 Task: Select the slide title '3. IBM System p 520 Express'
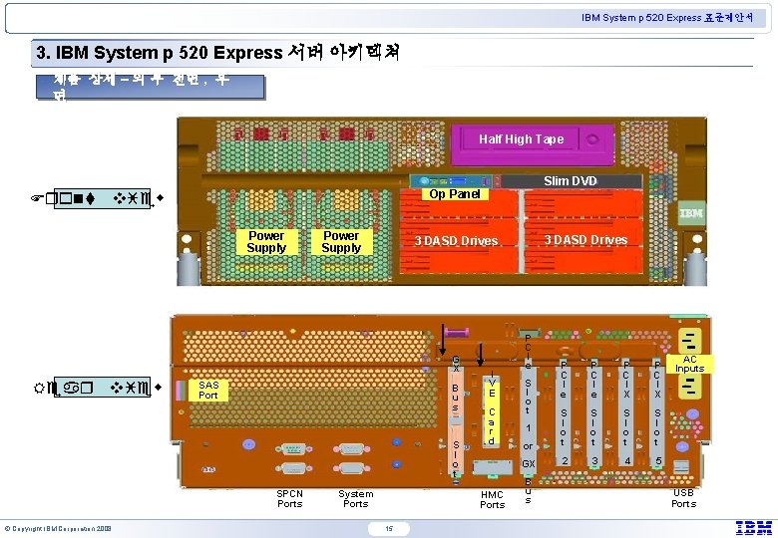[x=217, y=52]
